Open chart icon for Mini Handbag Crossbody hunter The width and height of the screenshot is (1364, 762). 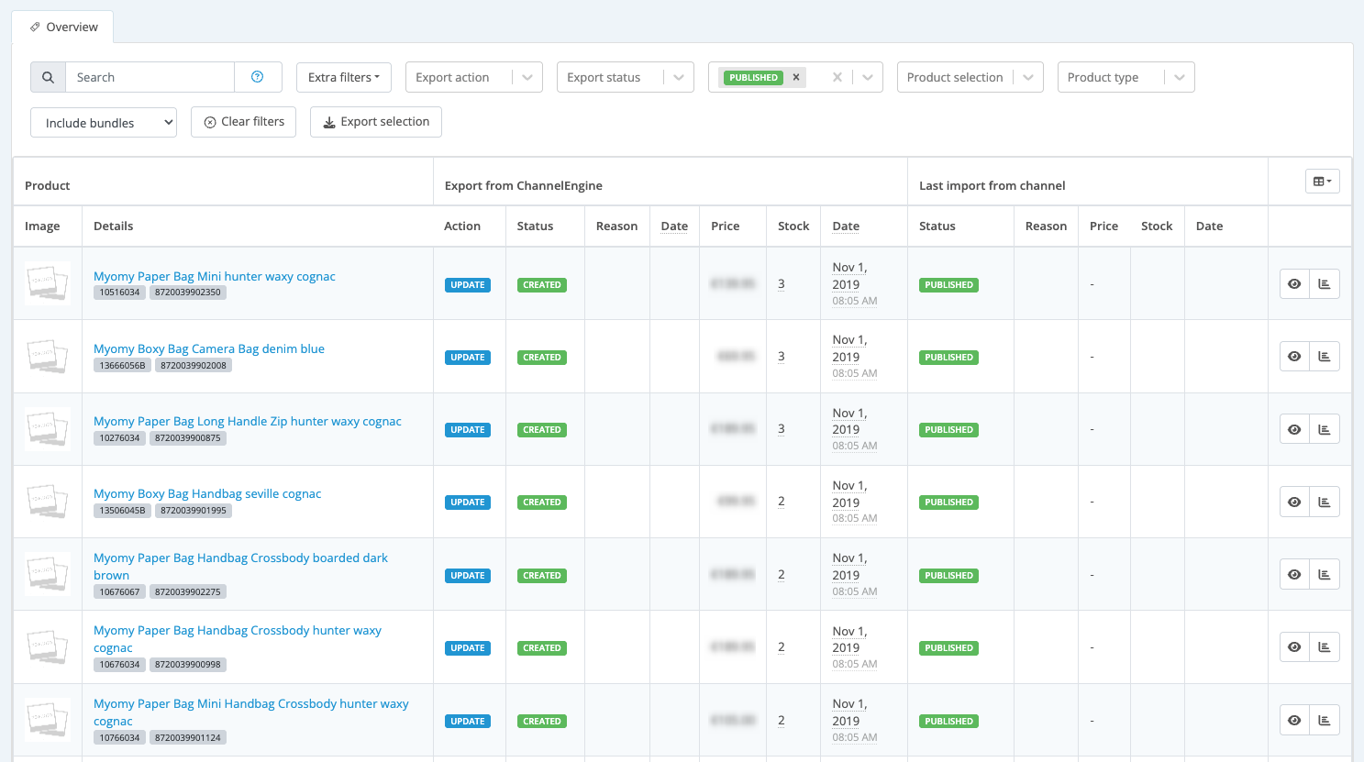pos(1325,720)
